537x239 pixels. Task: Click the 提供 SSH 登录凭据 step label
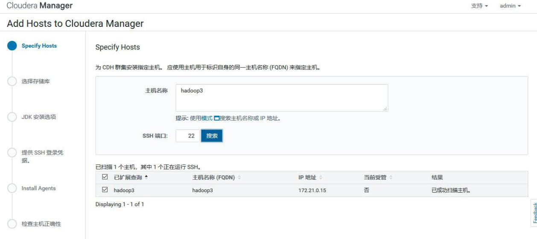(x=43, y=156)
